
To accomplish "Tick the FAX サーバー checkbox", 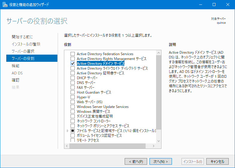I will (73, 88).
